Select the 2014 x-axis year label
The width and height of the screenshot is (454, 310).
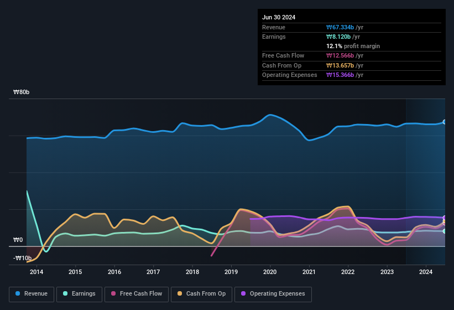pos(36,272)
